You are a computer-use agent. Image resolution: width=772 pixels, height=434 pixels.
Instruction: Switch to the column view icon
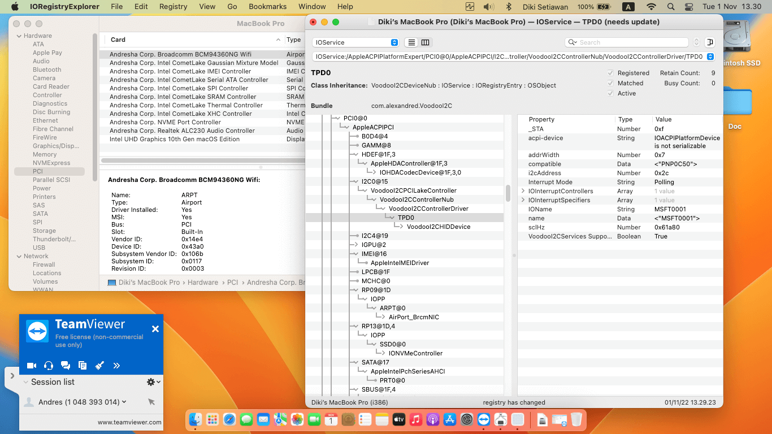(x=425, y=42)
